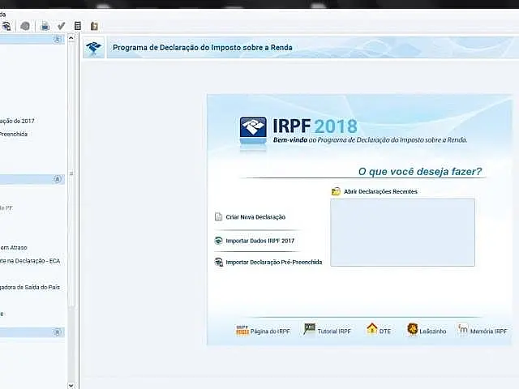Image resolution: width=519 pixels, height=389 pixels.
Task: Click the printer icon in the toolbar
Action: tap(45, 26)
